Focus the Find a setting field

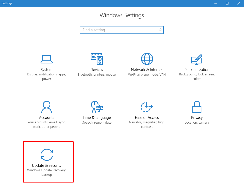click(x=122, y=30)
